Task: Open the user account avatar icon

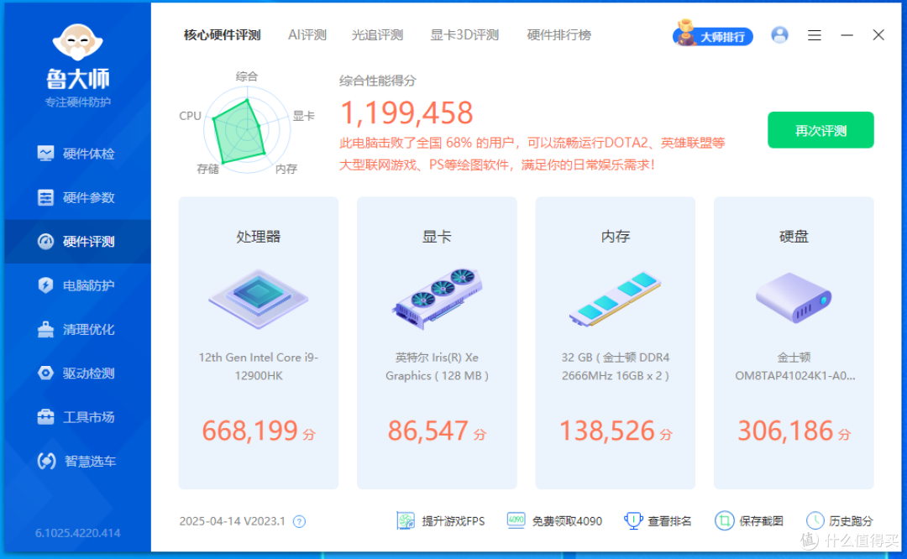Action: [x=779, y=35]
